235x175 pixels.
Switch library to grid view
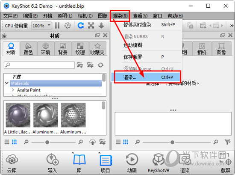click(14, 142)
